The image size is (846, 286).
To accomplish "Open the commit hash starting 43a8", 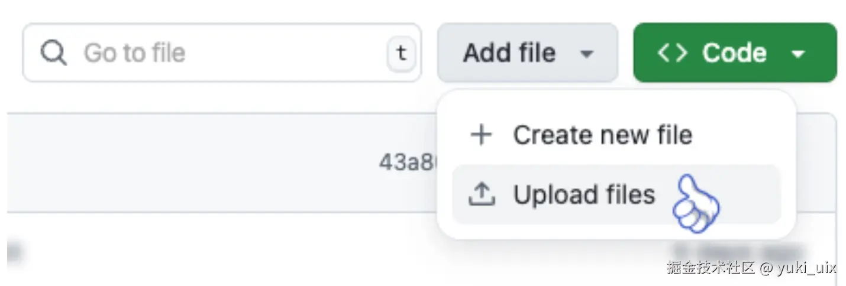I will click(x=407, y=162).
